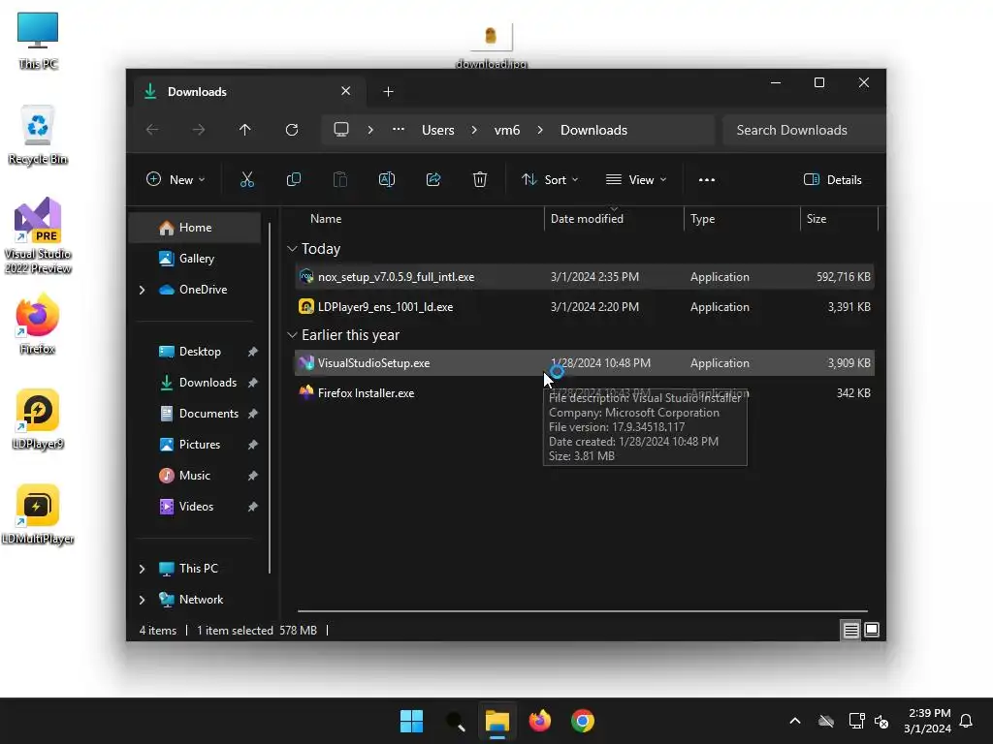
Task: Select Firefox Installer.exe file
Action: (x=584, y=393)
